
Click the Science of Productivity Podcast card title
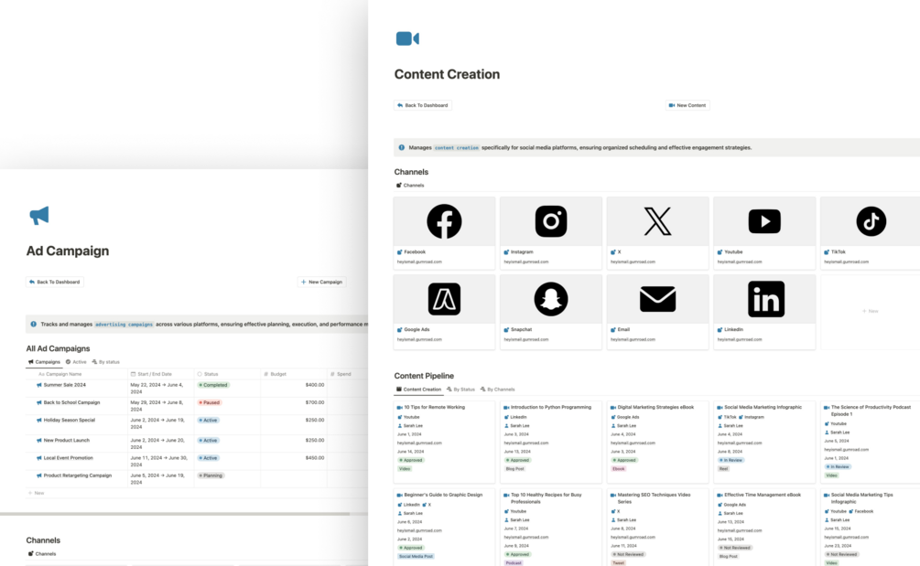pyautogui.click(x=871, y=411)
